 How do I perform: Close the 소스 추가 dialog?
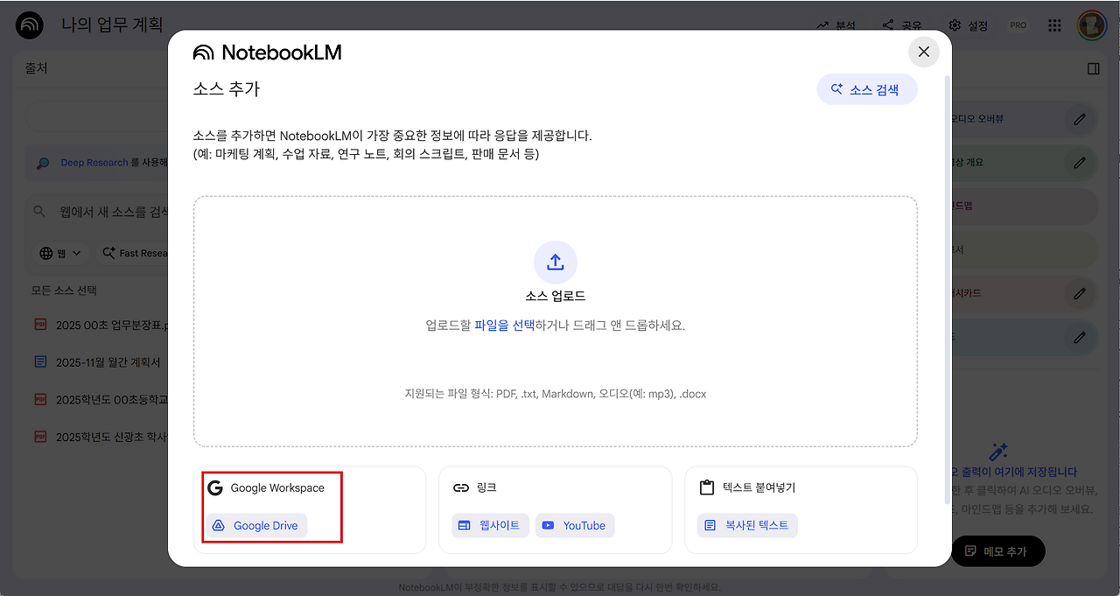(x=924, y=53)
